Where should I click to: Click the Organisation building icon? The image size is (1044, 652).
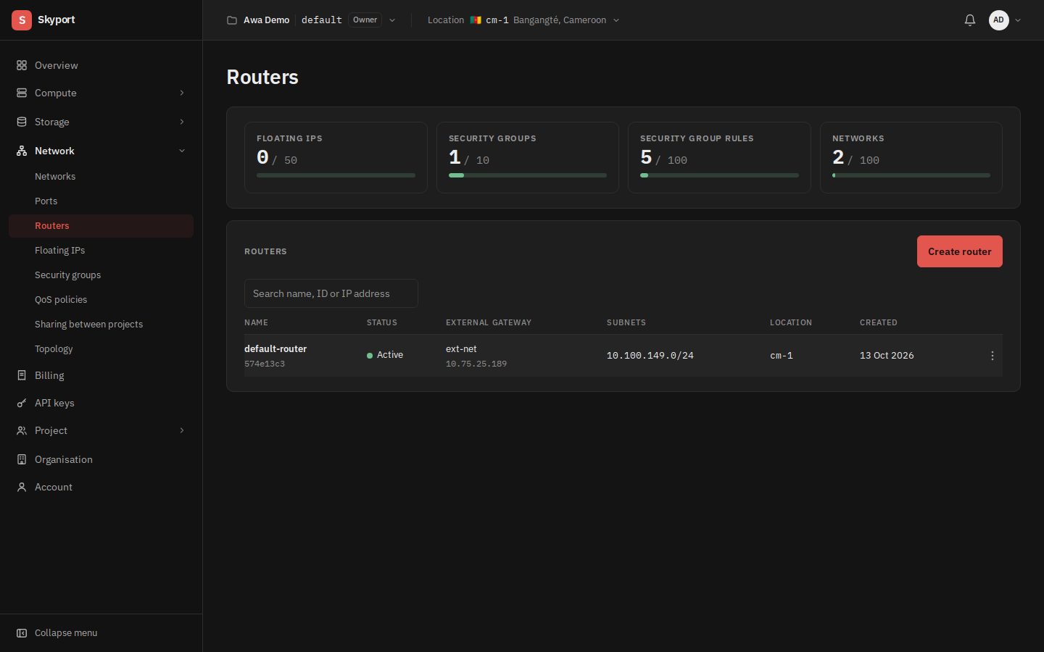click(x=22, y=459)
